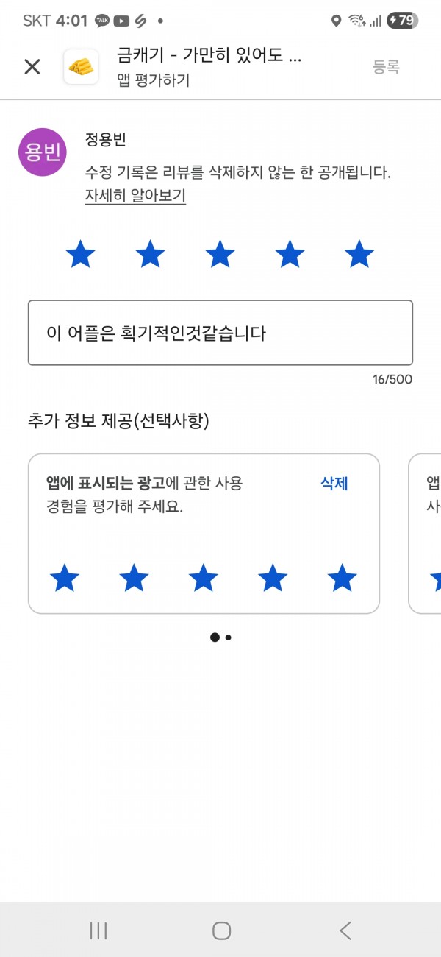Select the second card page dot

tap(229, 638)
